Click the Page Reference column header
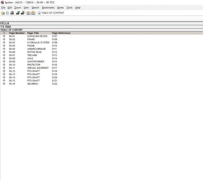 point(61,33)
